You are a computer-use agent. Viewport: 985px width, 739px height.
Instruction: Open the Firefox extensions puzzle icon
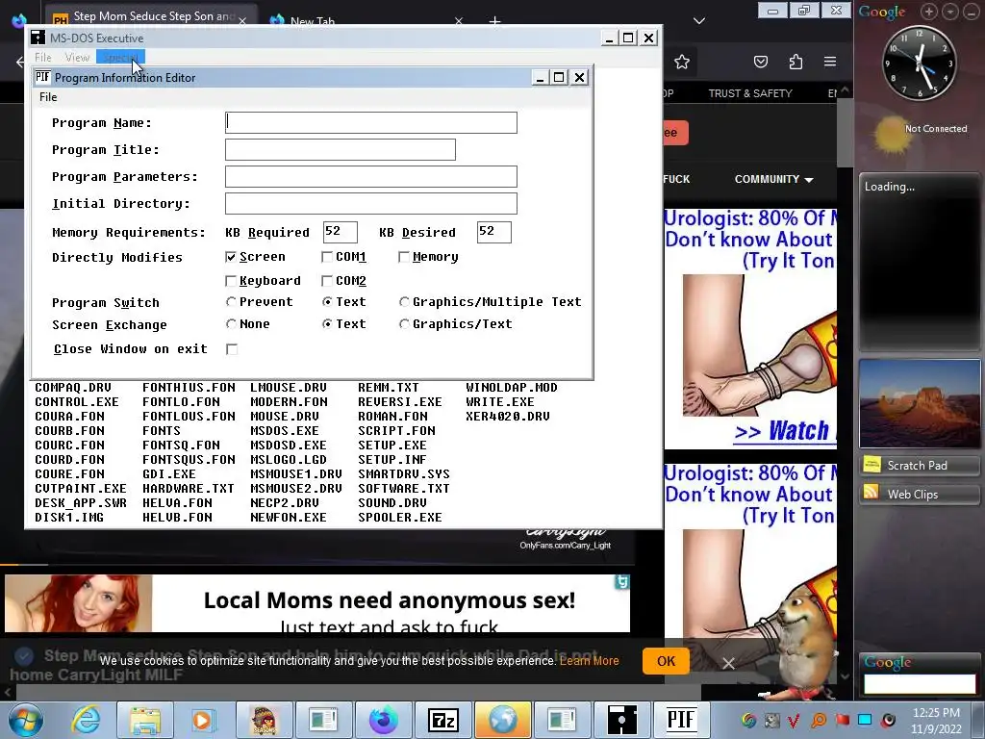point(796,62)
